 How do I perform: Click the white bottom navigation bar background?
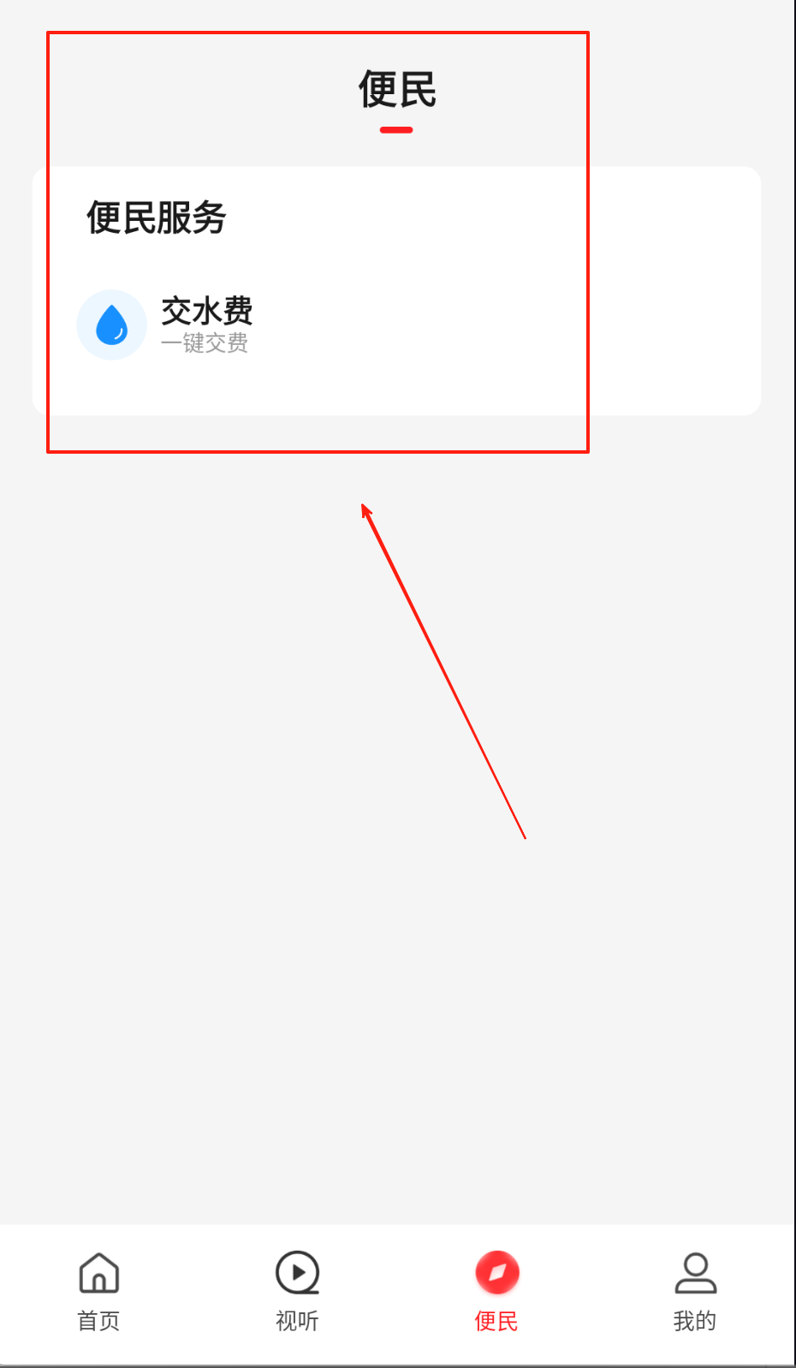pos(398,1294)
